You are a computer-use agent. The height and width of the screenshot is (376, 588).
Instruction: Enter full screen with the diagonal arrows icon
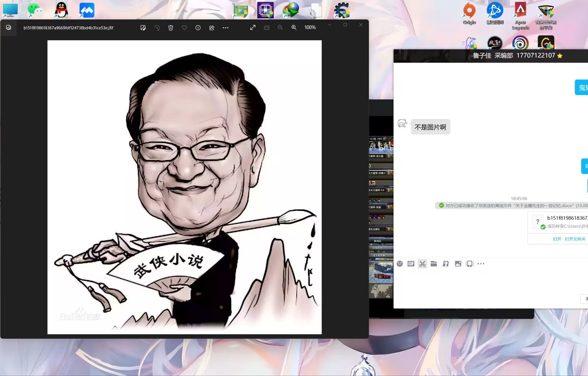[x=253, y=28]
